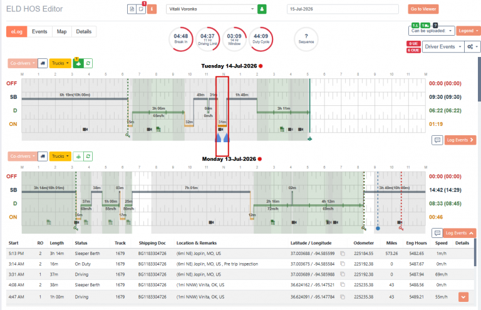
Task: Click the Break In 04:48 gauge
Action: (x=181, y=39)
